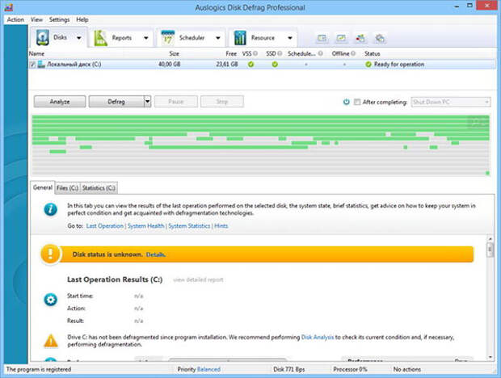Click the green SSD check for drive C
Image resolution: width=501 pixels, height=378 pixels.
pos(275,64)
